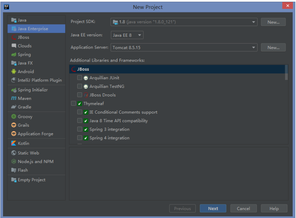Select the Android project type label
The width and height of the screenshot is (296, 218).
(26, 71)
